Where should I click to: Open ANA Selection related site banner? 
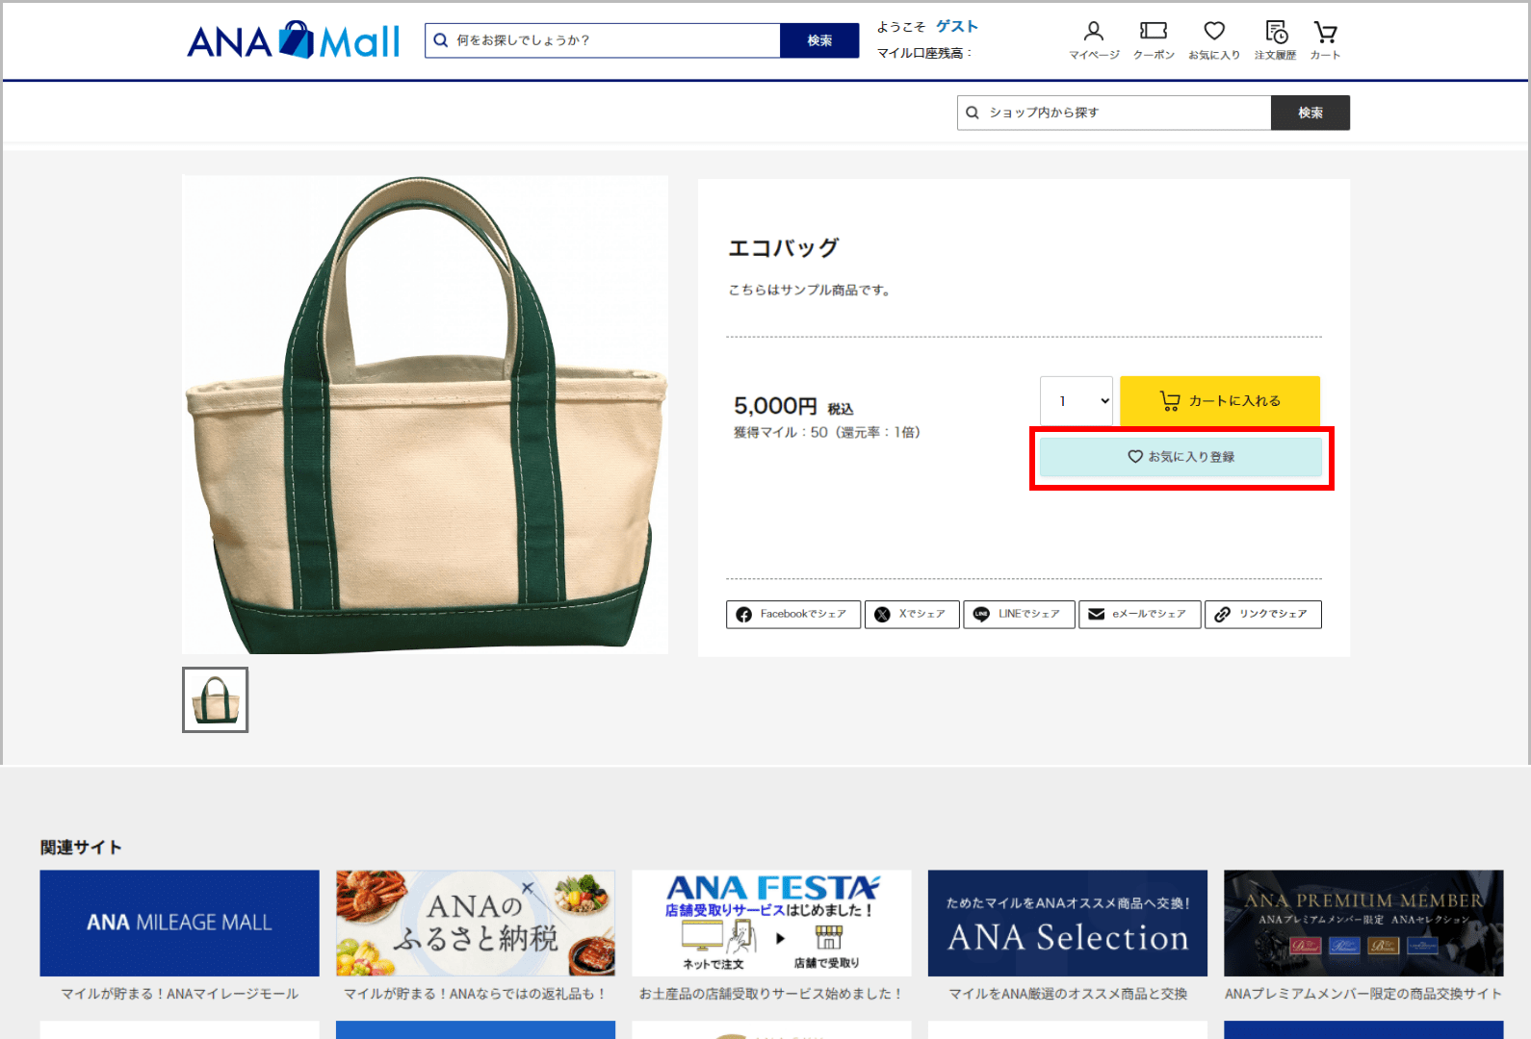pyautogui.click(x=1067, y=923)
